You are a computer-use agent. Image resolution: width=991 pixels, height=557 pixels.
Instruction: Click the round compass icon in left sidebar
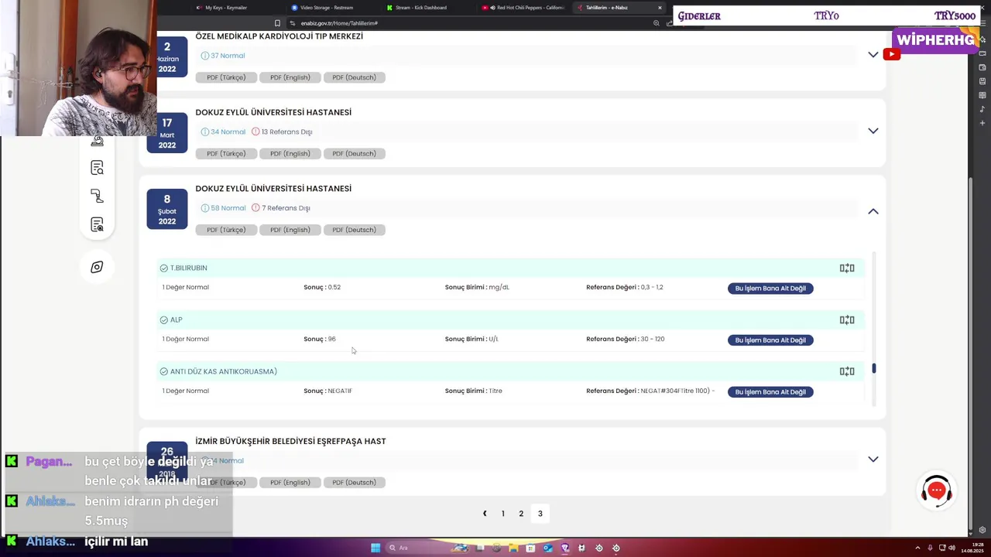click(97, 267)
